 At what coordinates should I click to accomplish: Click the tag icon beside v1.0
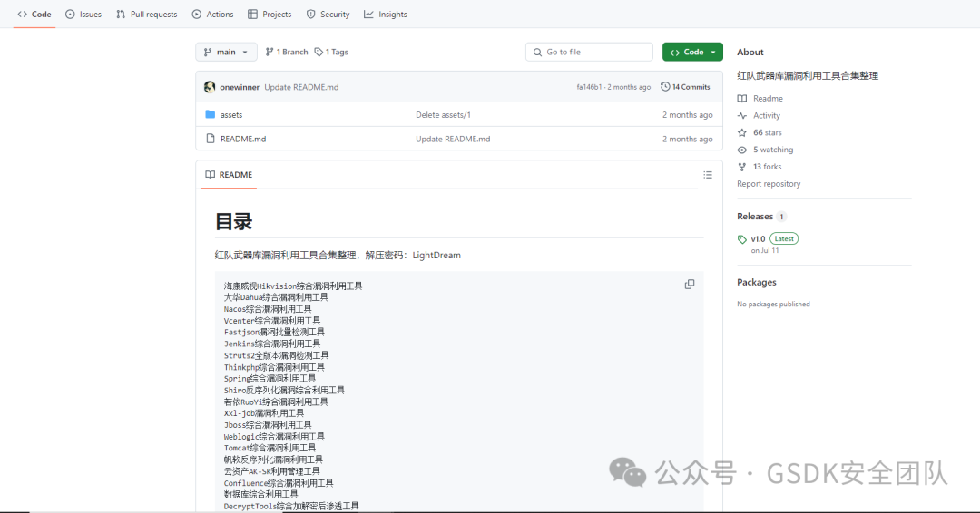(x=742, y=239)
